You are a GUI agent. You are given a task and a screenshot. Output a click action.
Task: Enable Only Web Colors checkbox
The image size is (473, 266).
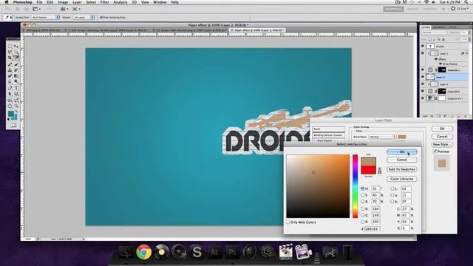(288, 222)
